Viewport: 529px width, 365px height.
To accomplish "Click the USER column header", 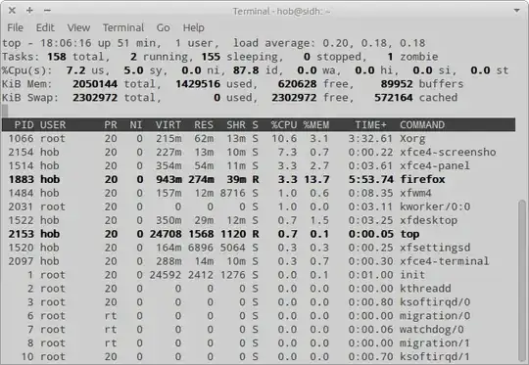I will [x=53, y=125].
